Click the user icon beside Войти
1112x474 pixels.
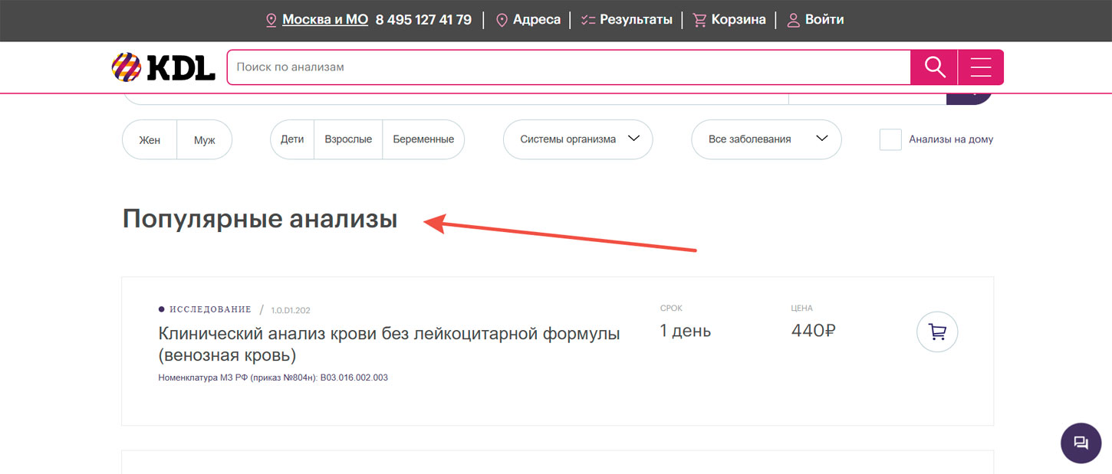(x=794, y=20)
